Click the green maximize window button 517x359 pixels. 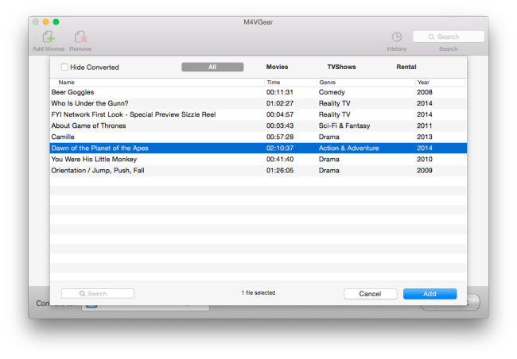pos(56,22)
